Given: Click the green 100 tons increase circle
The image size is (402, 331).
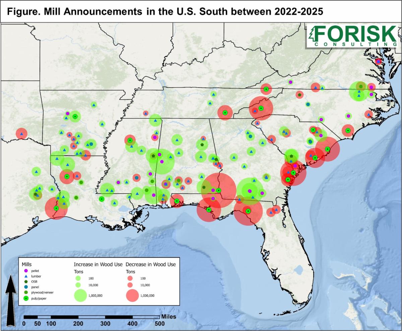Looking at the screenshot, I should tap(78, 278).
